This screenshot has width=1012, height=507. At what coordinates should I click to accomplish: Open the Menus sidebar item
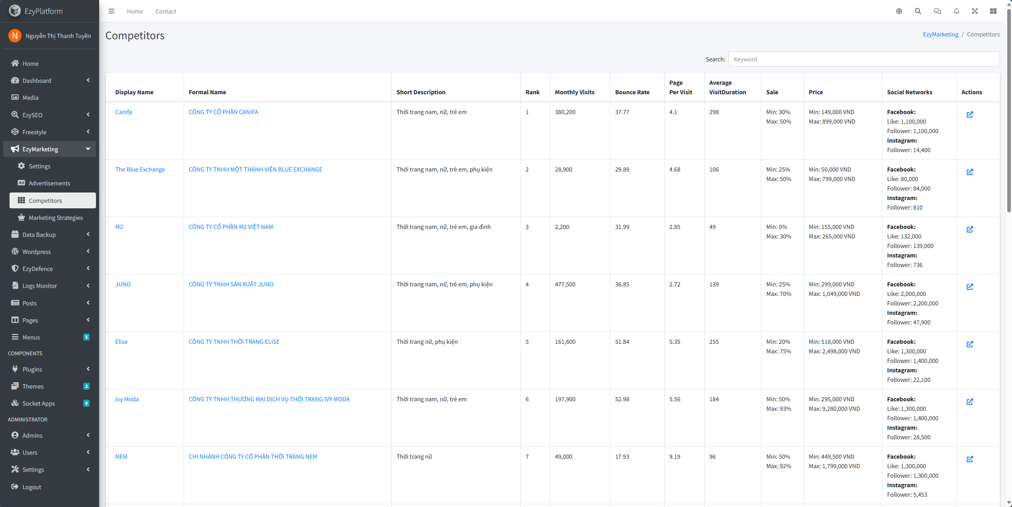(x=50, y=337)
